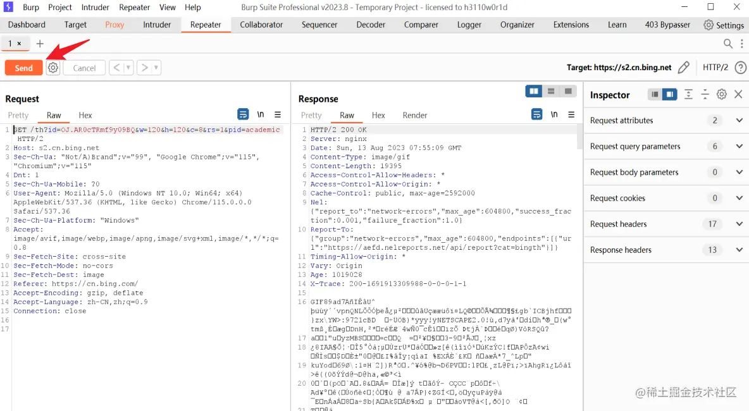Close the Inspector panel

point(738,94)
